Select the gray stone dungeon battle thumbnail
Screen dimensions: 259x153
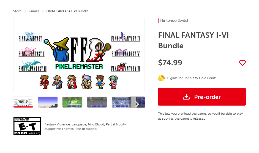(97, 102)
